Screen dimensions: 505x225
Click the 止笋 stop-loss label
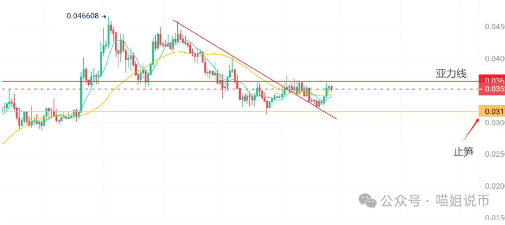click(464, 151)
